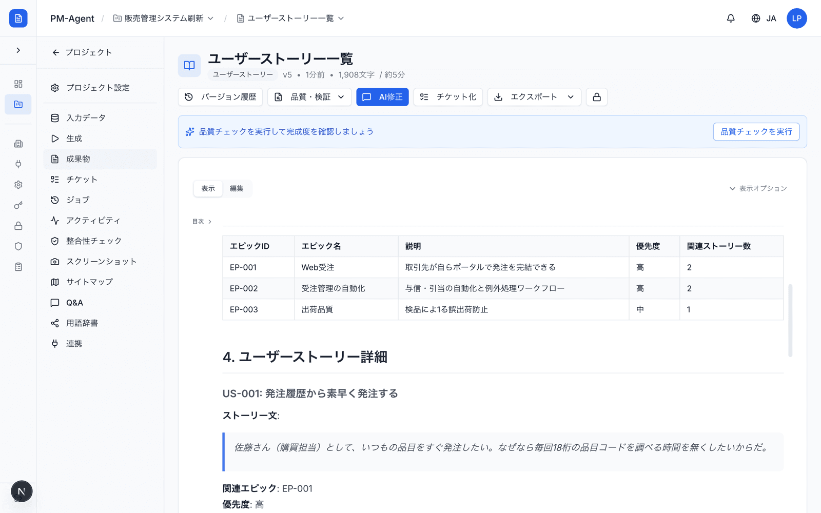This screenshot has width=821, height=513.
Task: Click the clipboard icon in left rail
Action: click(x=18, y=267)
